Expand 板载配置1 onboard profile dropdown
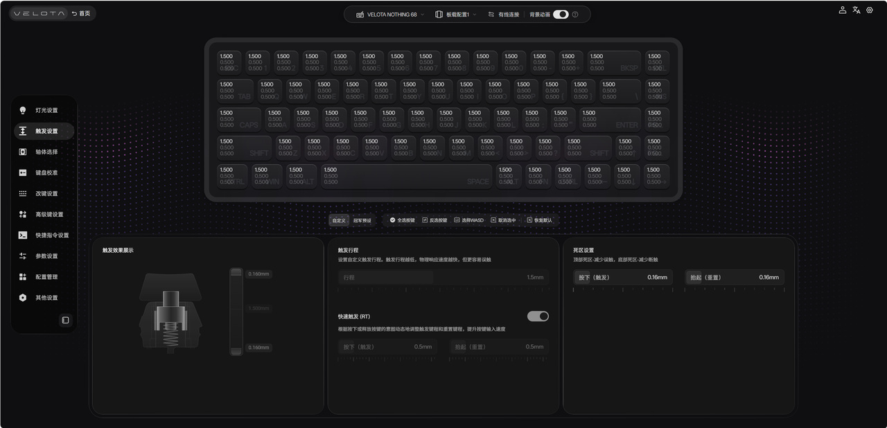This screenshot has height=428, width=887. [456, 14]
